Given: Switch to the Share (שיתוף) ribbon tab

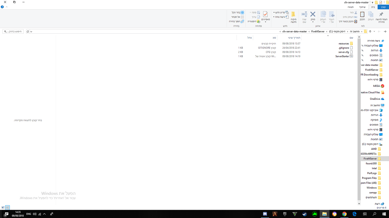Looking at the screenshot, I should pos(362,7).
